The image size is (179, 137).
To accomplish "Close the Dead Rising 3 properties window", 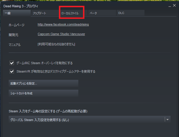I will tap(174, 5).
